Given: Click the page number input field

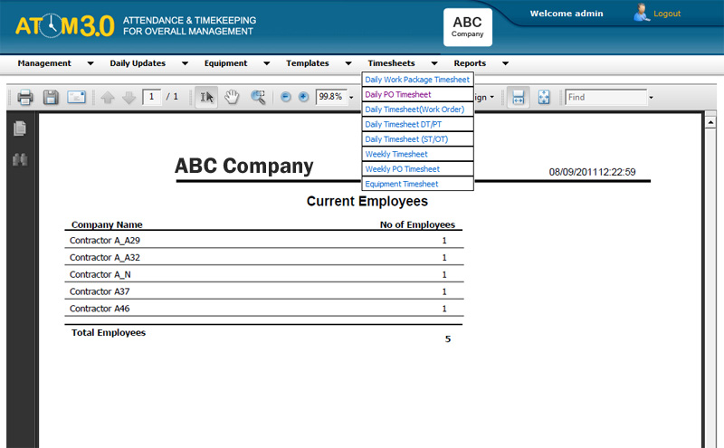Looking at the screenshot, I should point(151,97).
